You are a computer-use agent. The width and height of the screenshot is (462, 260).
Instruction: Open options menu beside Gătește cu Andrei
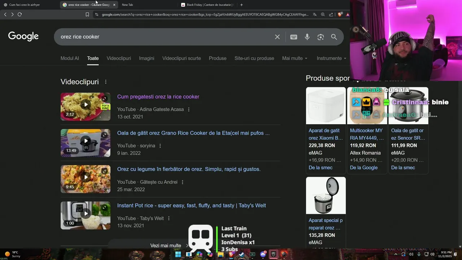[x=182, y=182]
